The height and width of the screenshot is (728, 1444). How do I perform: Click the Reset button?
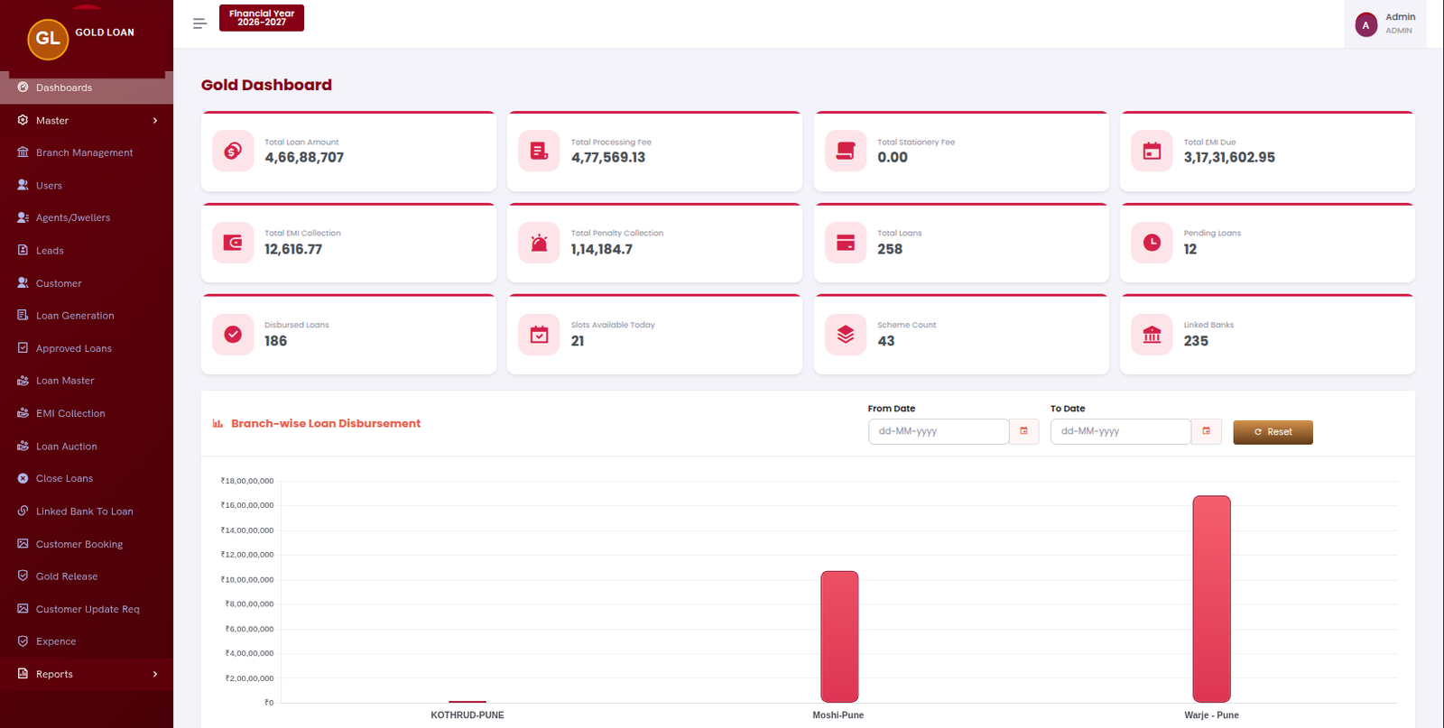(x=1273, y=432)
